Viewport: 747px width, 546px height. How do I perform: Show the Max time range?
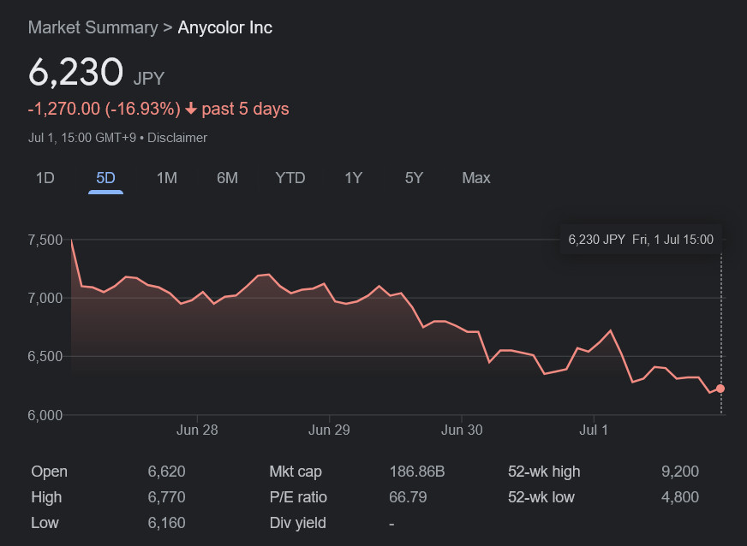(x=476, y=178)
